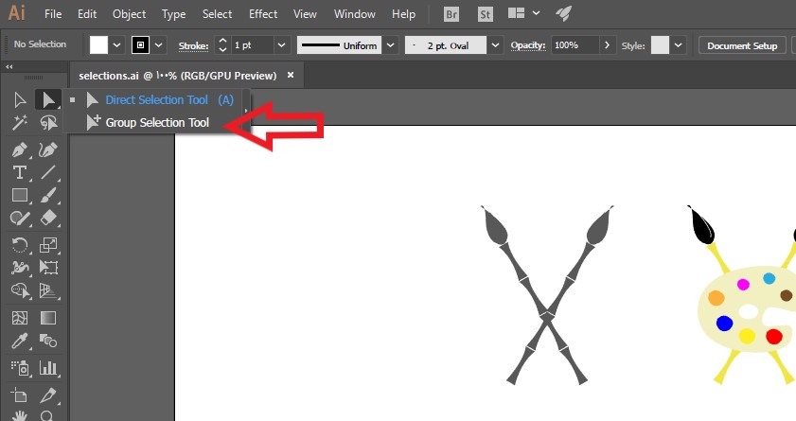Select the Magic Wand tool
The height and width of the screenshot is (421, 796).
pyautogui.click(x=19, y=123)
